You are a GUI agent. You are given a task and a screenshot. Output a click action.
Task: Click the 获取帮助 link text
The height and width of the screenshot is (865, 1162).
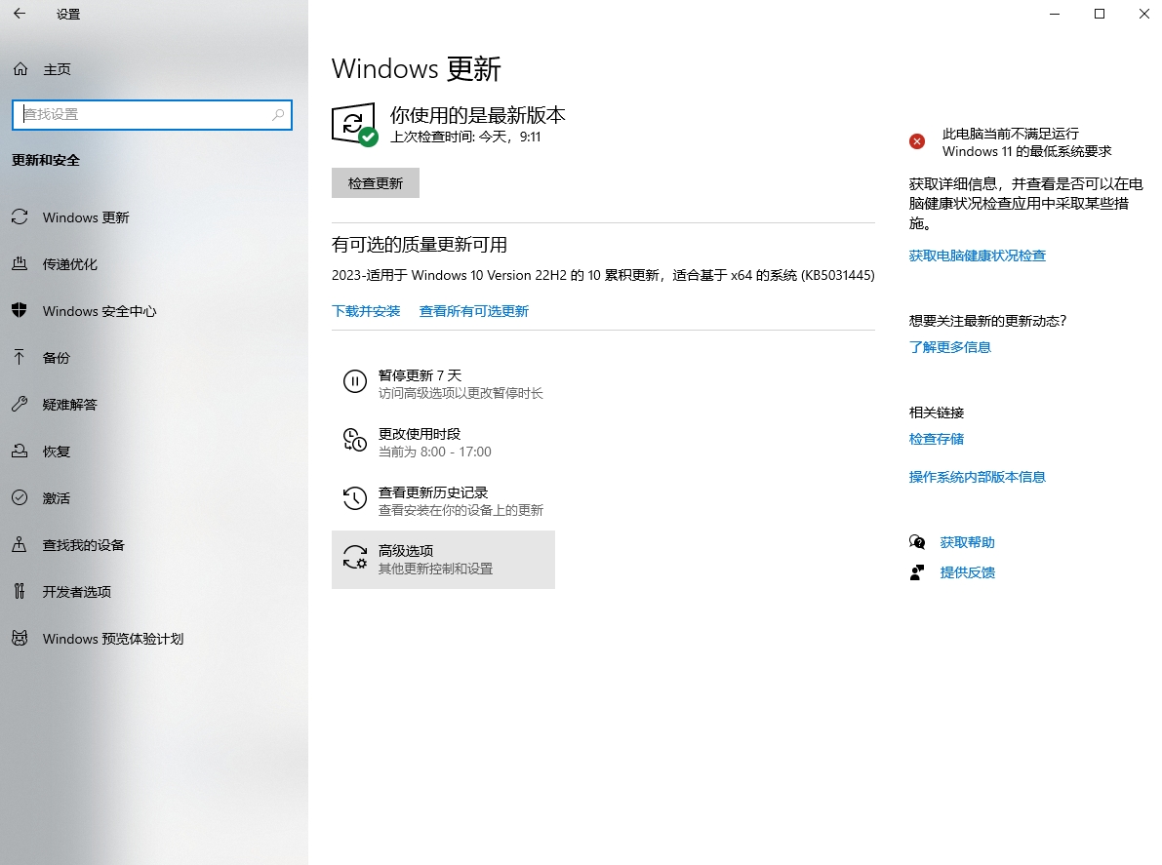click(967, 542)
